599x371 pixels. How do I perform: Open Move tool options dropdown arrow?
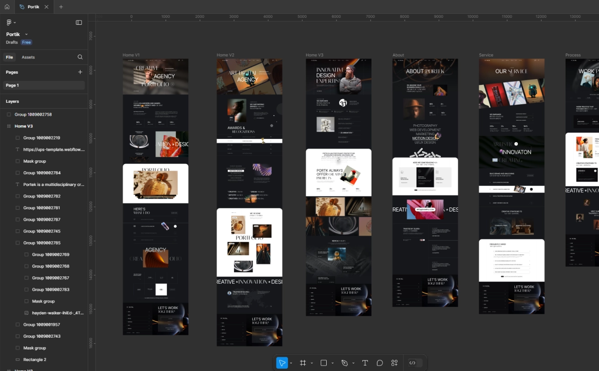[291, 363]
